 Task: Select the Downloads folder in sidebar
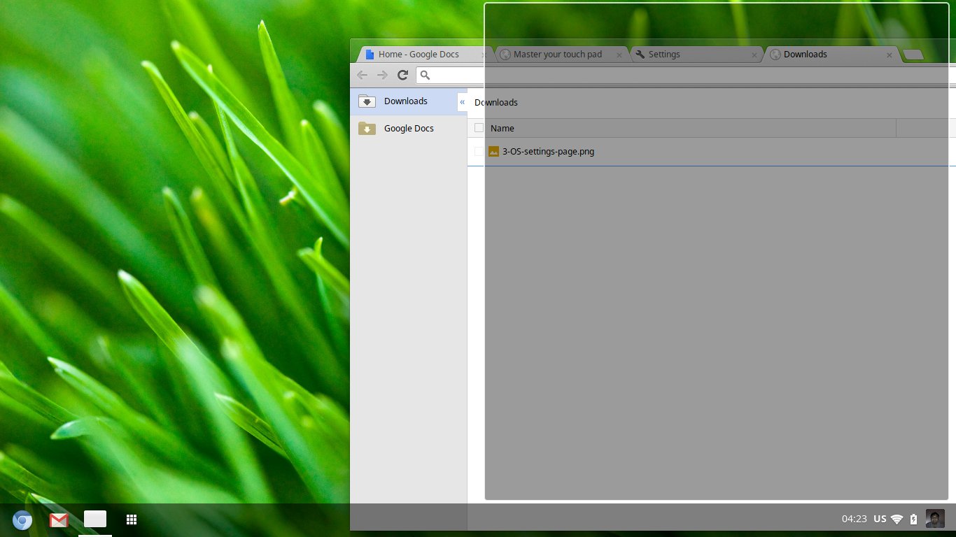point(405,101)
